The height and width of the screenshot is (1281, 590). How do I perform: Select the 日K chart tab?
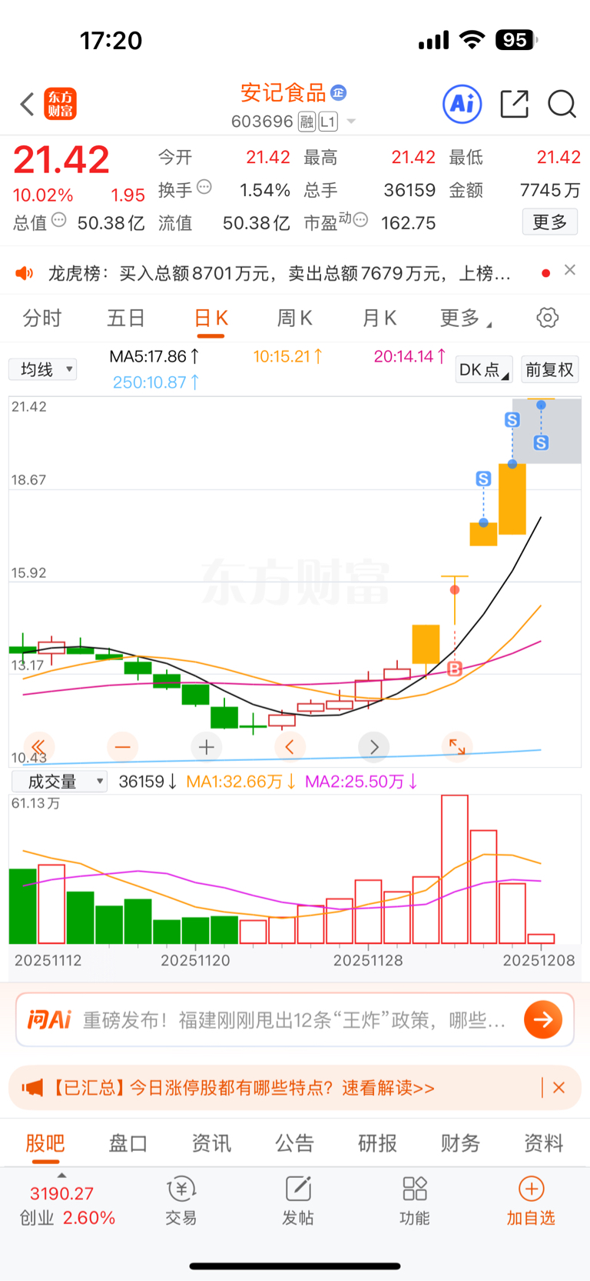pos(211,319)
